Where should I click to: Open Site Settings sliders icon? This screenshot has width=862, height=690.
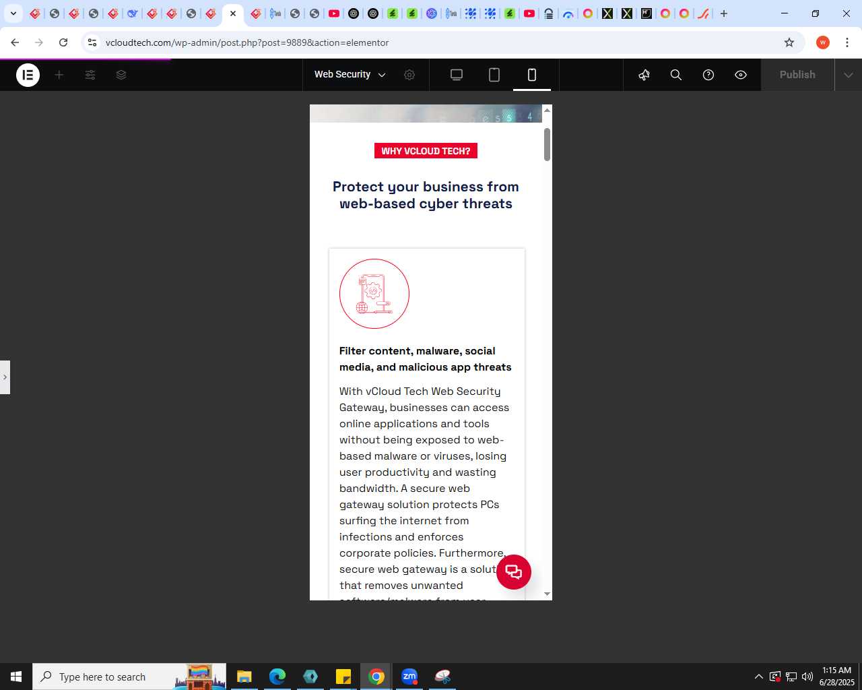click(x=90, y=75)
